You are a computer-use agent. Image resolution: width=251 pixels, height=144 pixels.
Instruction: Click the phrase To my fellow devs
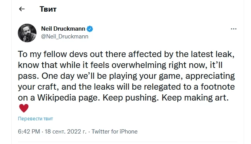[x=53, y=54]
